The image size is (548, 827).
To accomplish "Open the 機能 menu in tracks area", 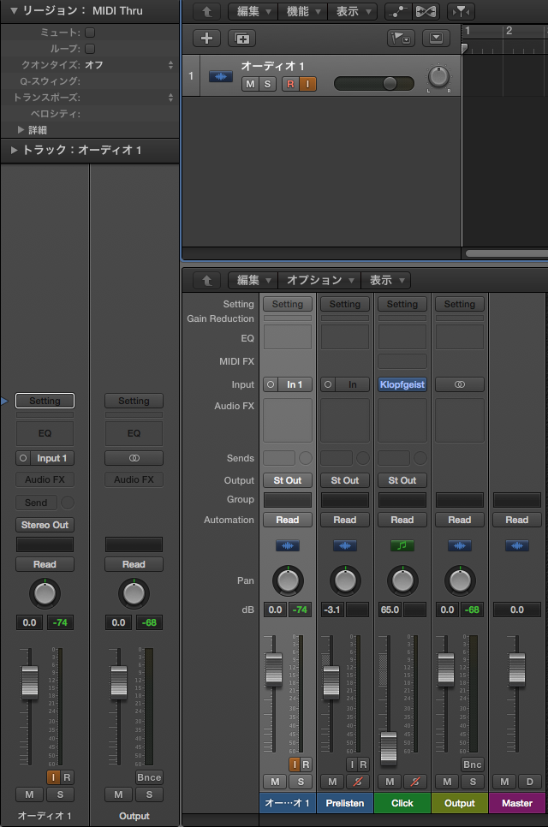I will pos(305,12).
